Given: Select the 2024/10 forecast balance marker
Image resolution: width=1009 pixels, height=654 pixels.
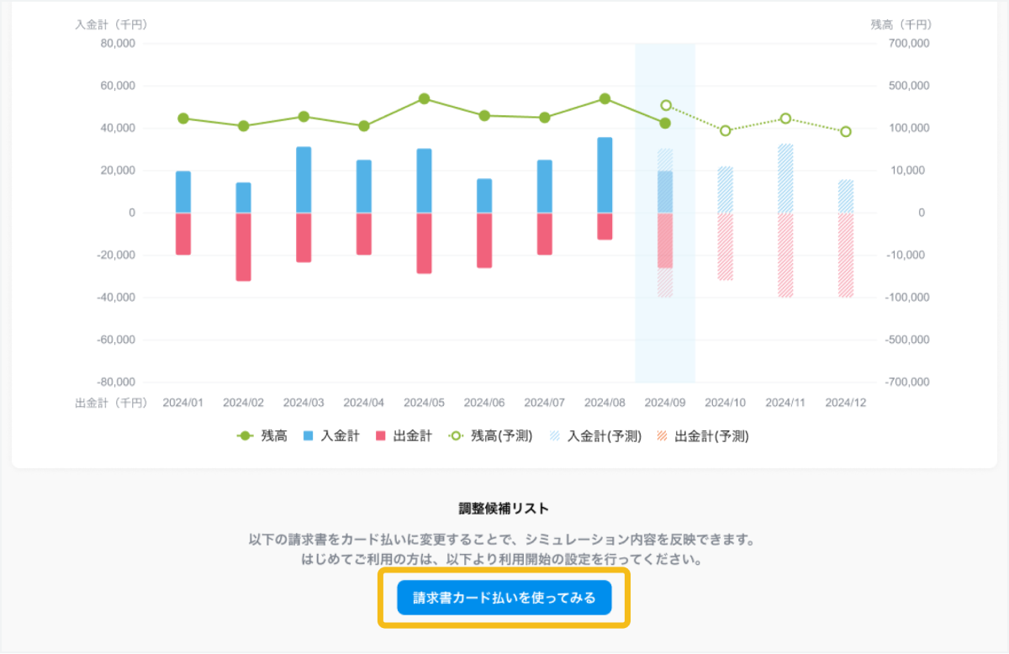Looking at the screenshot, I should (x=726, y=130).
